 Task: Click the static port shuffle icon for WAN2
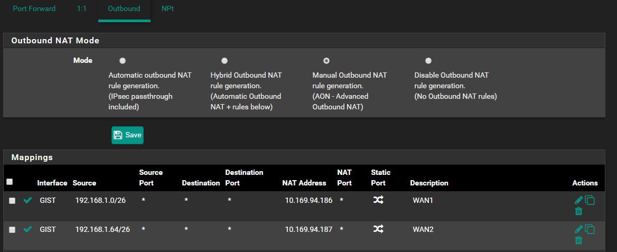(378, 229)
